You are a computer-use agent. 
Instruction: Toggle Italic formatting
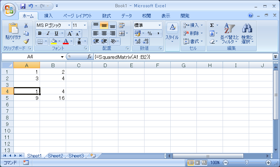click(x=48, y=33)
